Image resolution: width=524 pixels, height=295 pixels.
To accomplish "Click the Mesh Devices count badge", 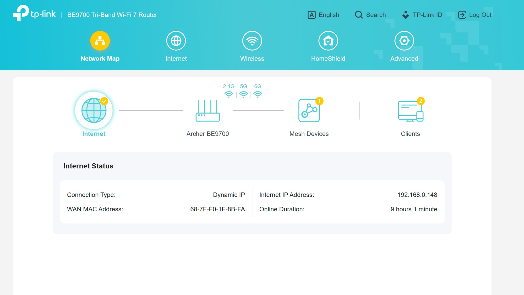I will pos(319,101).
